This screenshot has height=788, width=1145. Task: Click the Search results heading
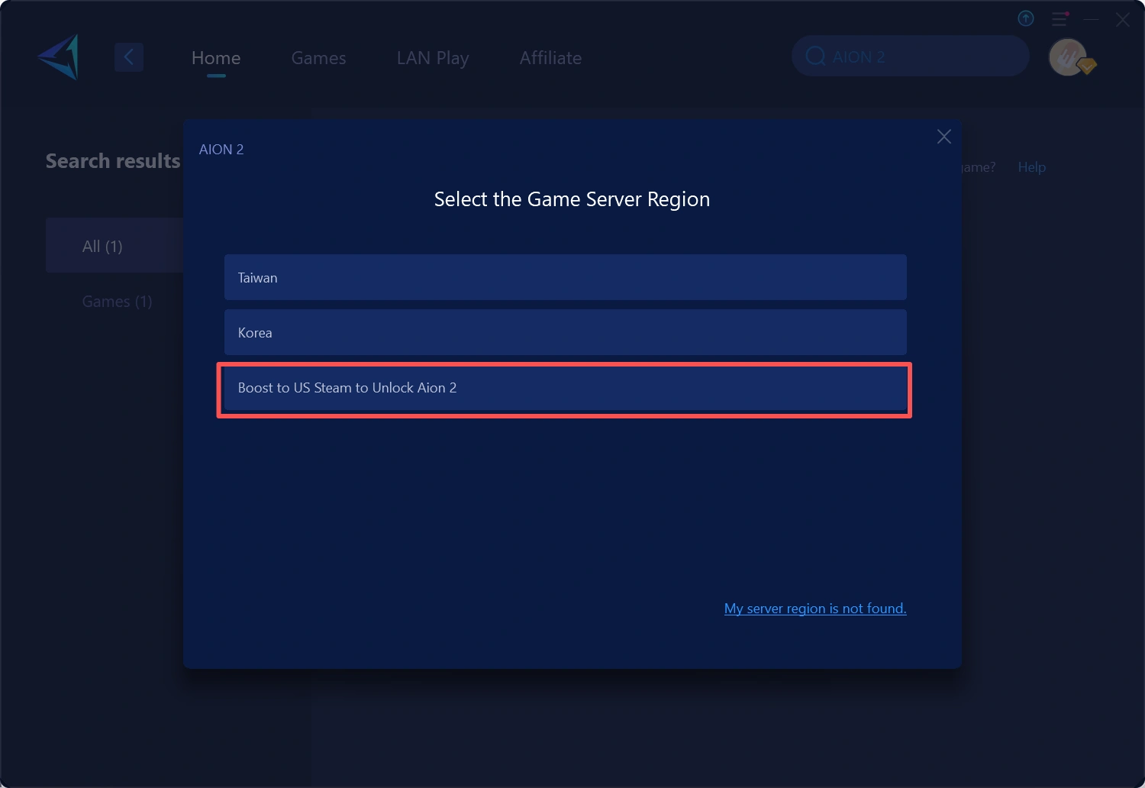pos(113,161)
